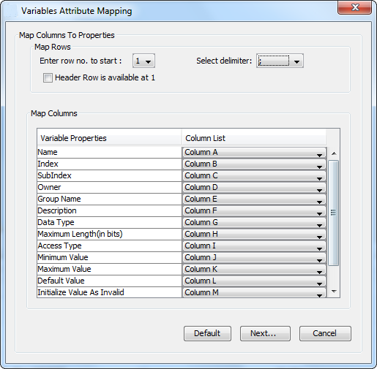Select the Initialize Value As Invalid row
The image size is (377, 369).
pos(109,292)
